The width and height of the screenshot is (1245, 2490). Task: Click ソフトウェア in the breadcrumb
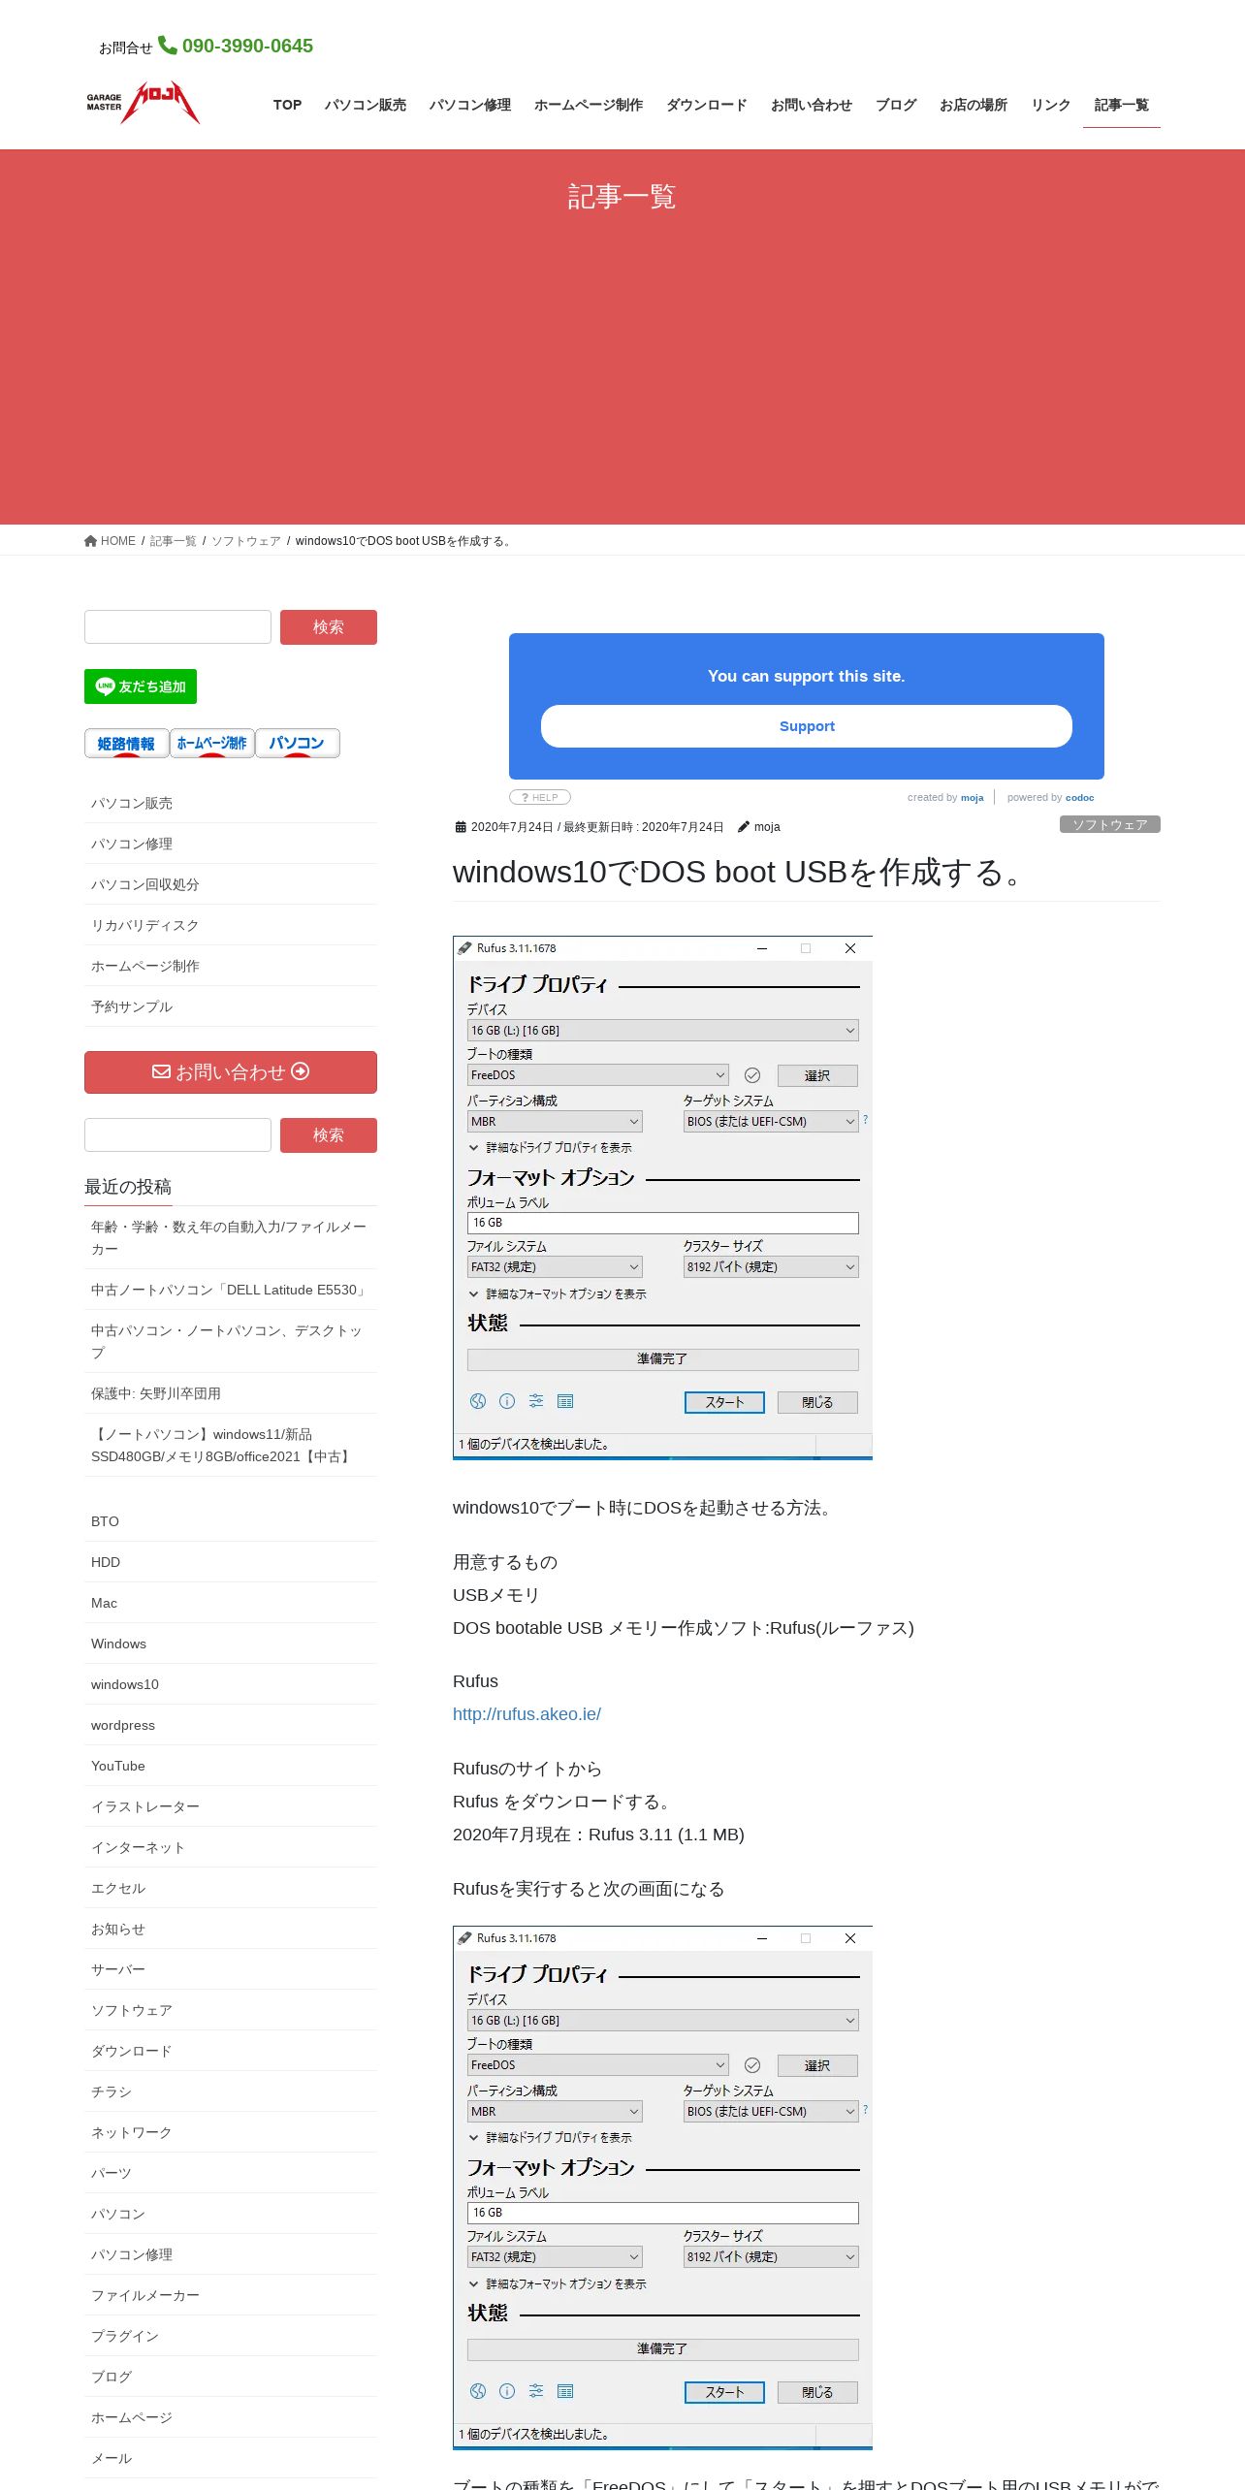246,541
